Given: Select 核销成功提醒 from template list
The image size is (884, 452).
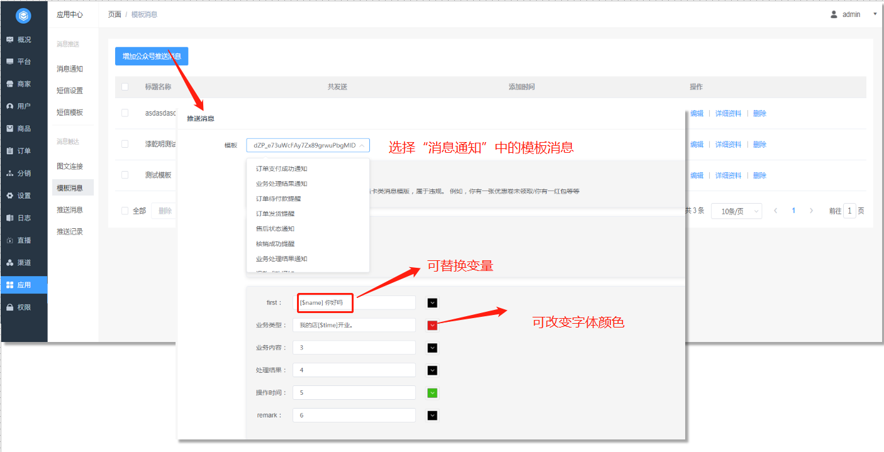Looking at the screenshot, I should [275, 244].
